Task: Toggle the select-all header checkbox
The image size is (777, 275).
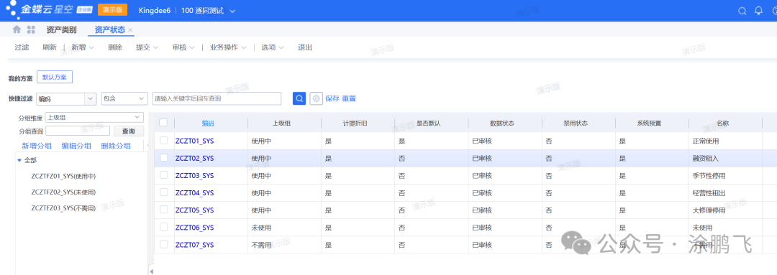Action: pyautogui.click(x=163, y=123)
